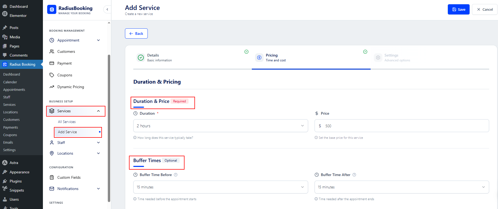Expand the Appointment menu chevron
The width and height of the screenshot is (498, 209).
pos(98,40)
